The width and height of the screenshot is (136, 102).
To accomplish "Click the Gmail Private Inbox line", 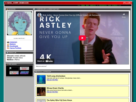I will pyautogui.click(x=15, y=58).
